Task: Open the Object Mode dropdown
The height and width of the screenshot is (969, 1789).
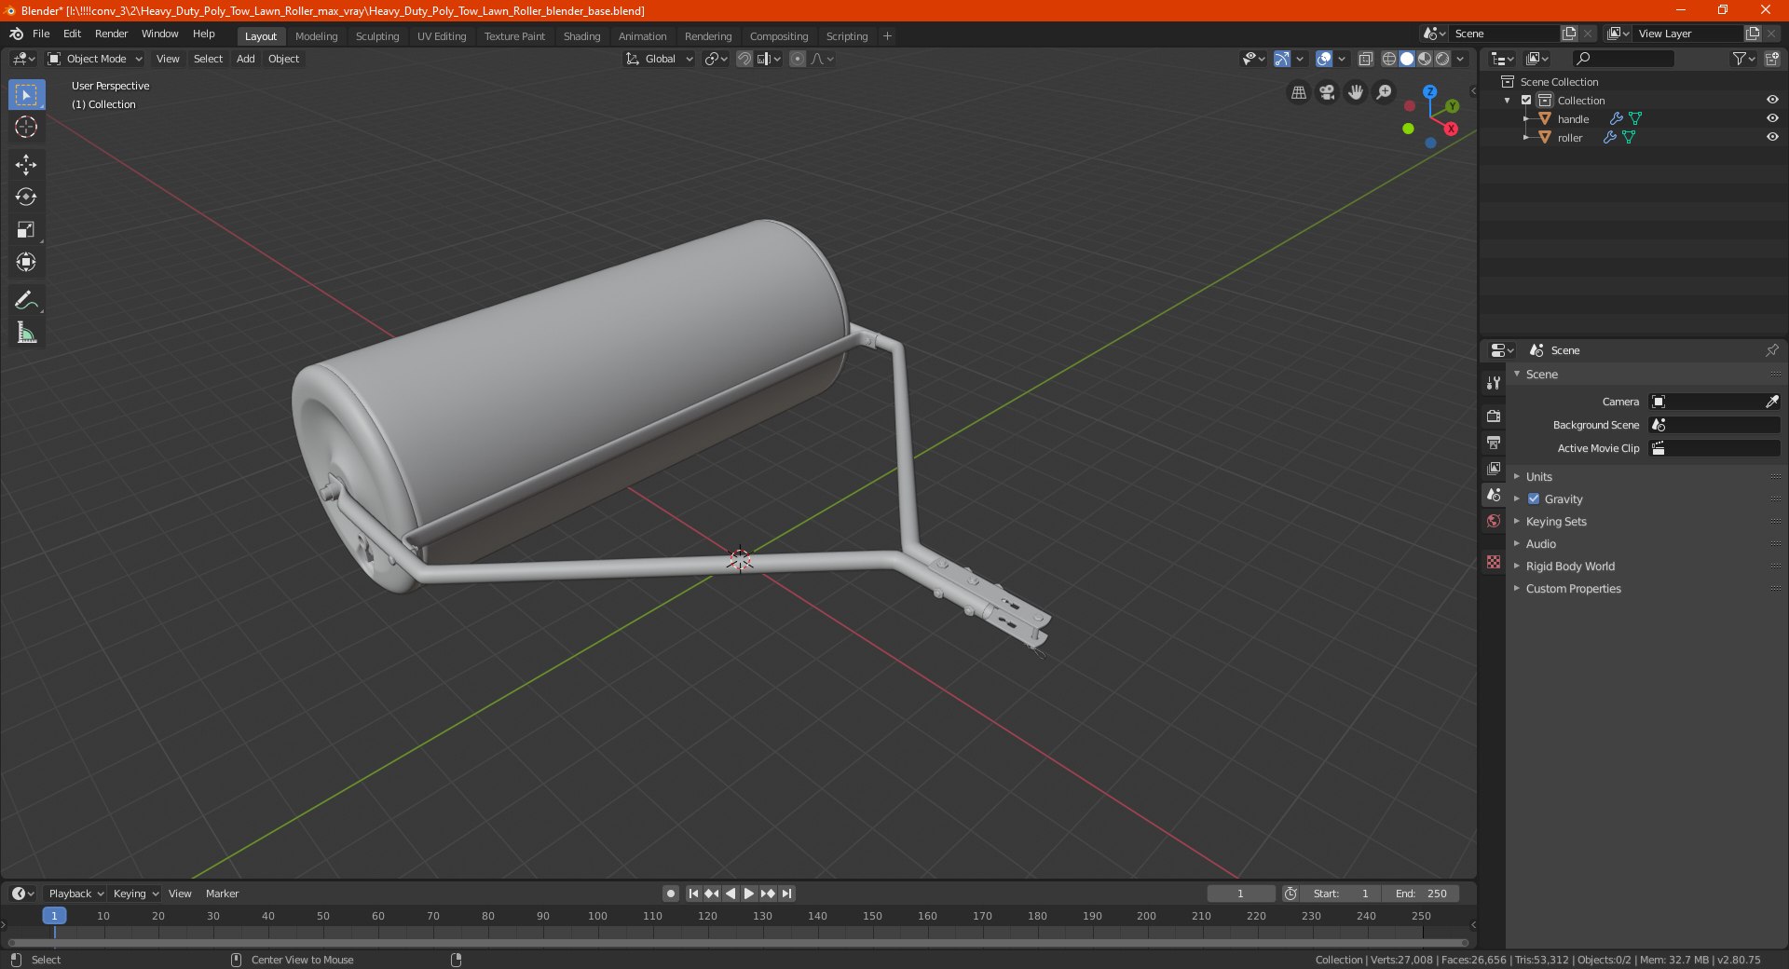Action: (95, 59)
